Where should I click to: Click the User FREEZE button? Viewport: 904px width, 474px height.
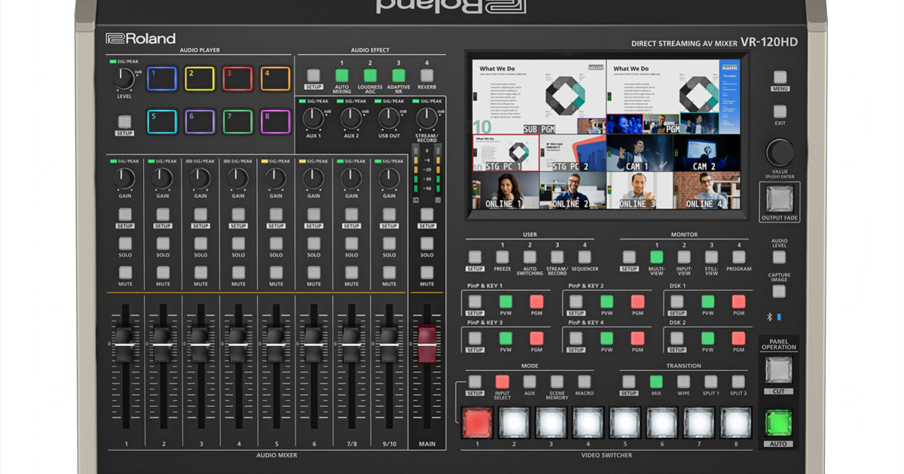pyautogui.click(x=502, y=257)
